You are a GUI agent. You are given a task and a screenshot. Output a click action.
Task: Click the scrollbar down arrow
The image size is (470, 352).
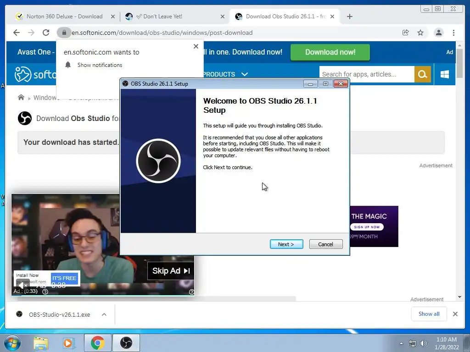[x=459, y=297]
